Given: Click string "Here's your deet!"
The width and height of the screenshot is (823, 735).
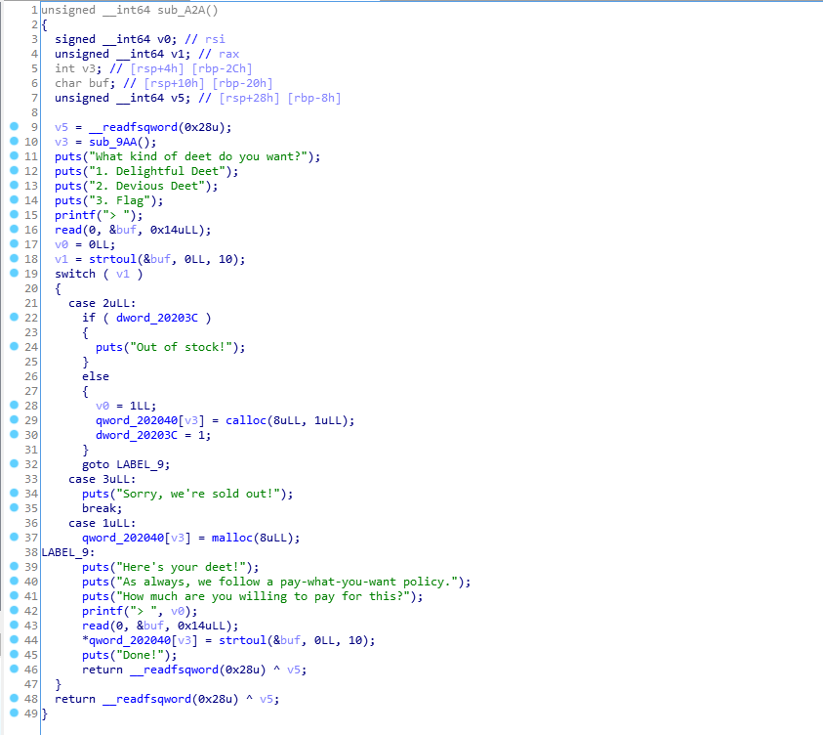Looking at the screenshot, I should tap(181, 567).
